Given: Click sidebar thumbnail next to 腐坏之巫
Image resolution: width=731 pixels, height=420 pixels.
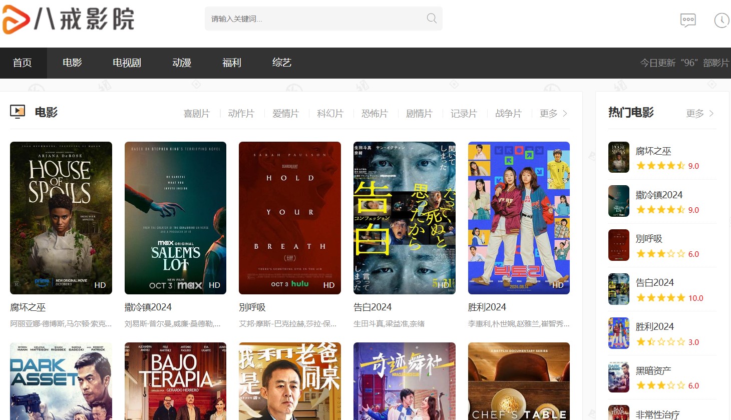Looking at the screenshot, I should point(619,157).
